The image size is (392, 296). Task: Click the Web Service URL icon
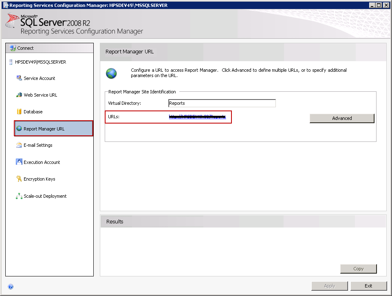[x=19, y=95]
